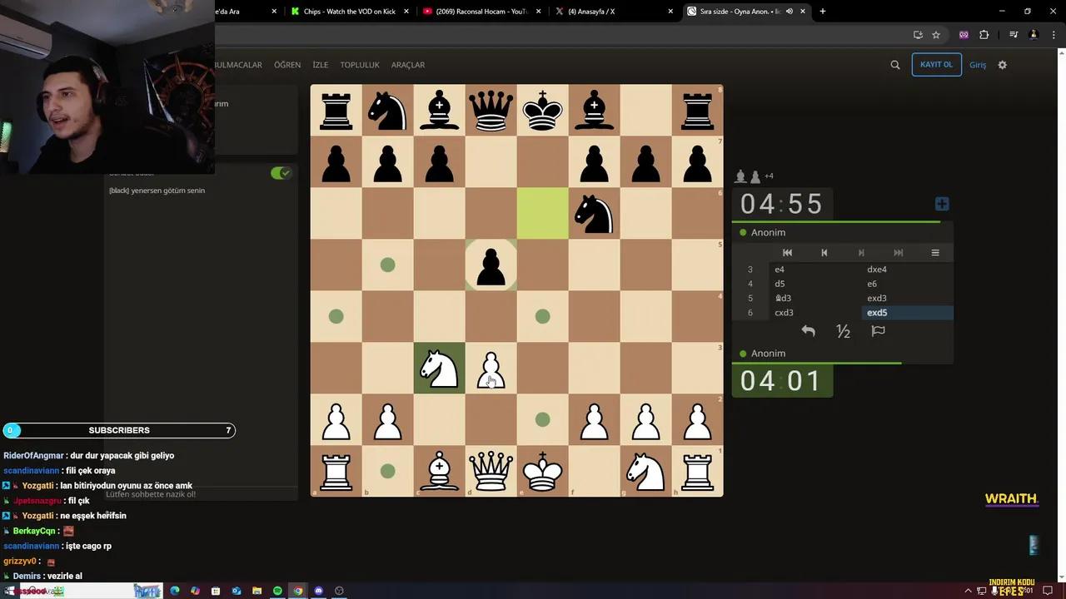The height and width of the screenshot is (599, 1066).
Task: Close the Chips Kick tab
Action: point(406,12)
